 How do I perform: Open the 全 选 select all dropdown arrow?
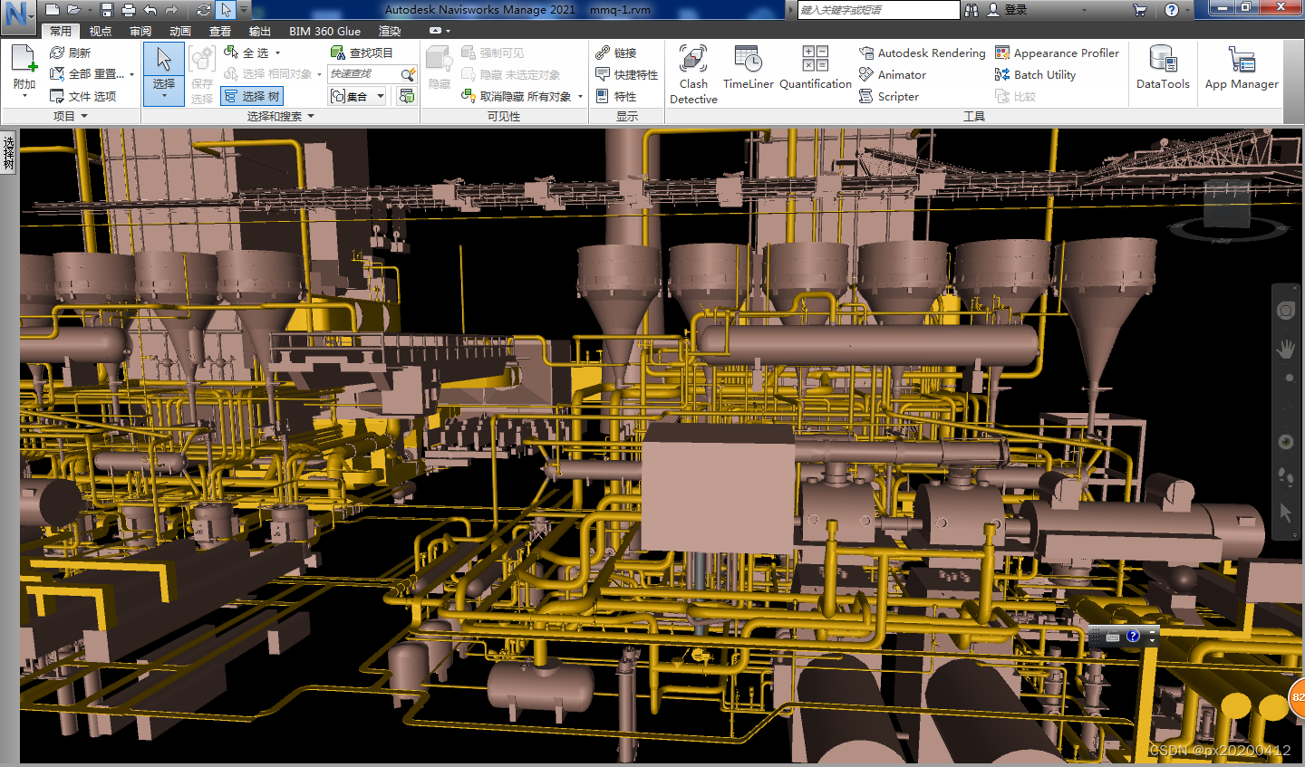[278, 53]
